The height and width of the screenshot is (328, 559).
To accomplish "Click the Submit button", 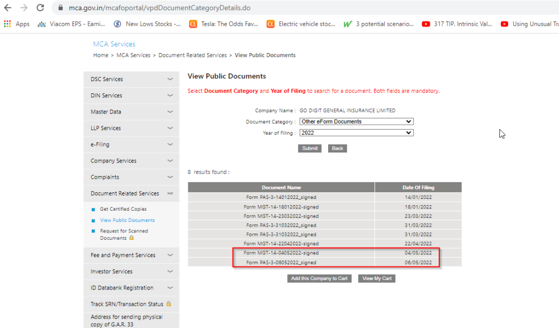I will point(310,148).
